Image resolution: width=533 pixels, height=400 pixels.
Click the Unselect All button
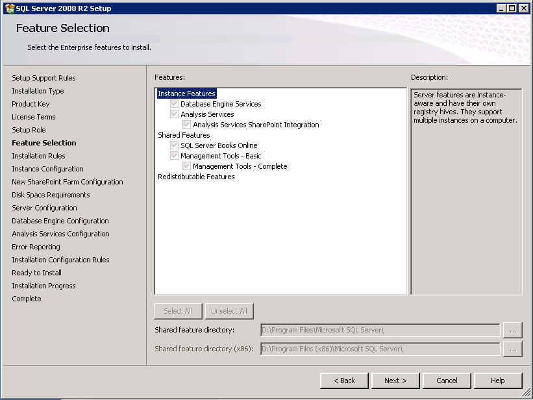pyautogui.click(x=229, y=311)
